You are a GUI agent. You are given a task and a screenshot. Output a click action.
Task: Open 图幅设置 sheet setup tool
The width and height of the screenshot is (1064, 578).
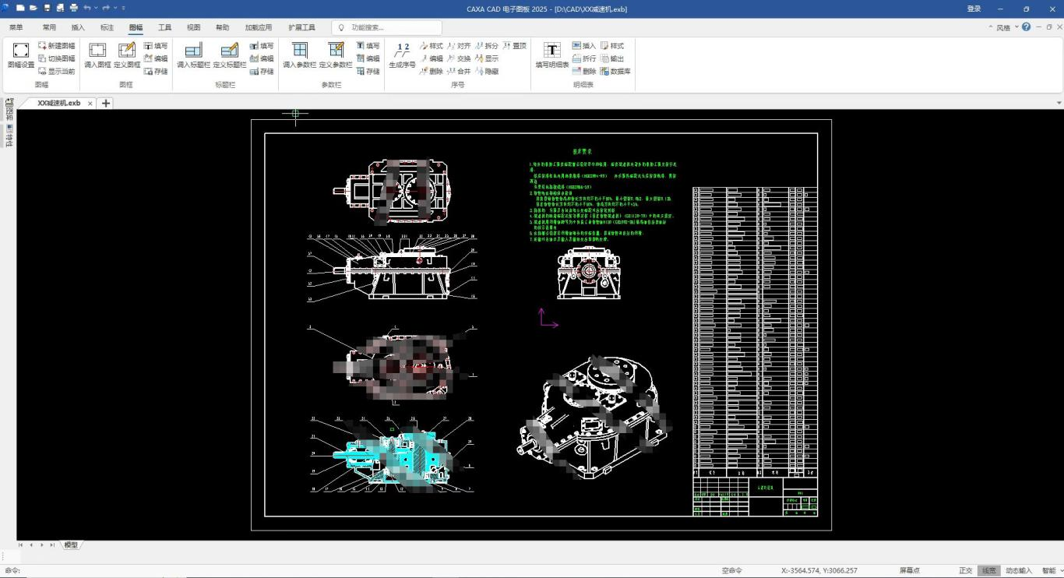[x=21, y=55]
